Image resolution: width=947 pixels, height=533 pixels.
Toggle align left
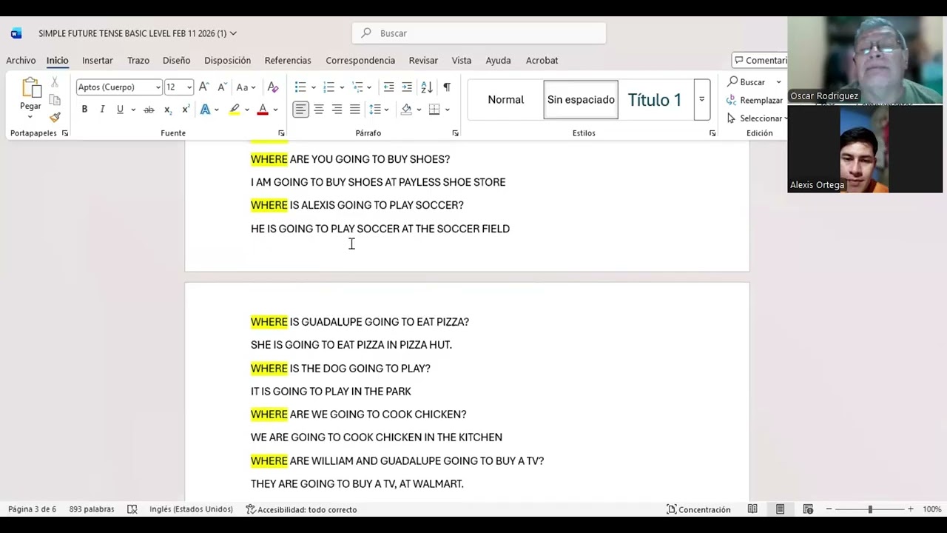(x=300, y=110)
